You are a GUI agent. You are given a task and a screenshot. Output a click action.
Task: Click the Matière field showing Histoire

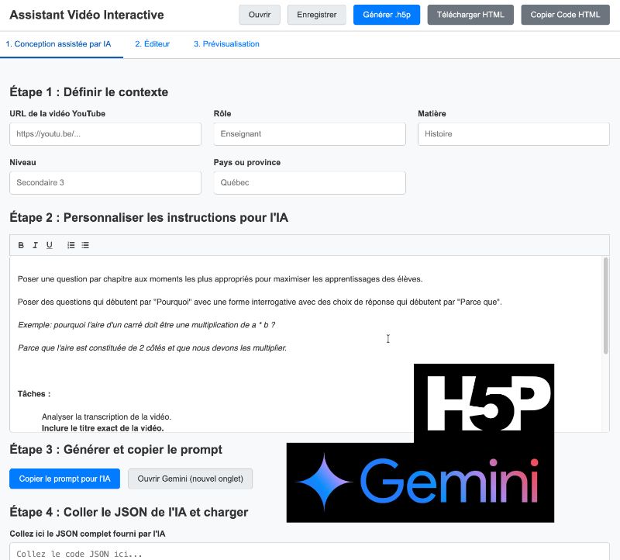click(513, 133)
